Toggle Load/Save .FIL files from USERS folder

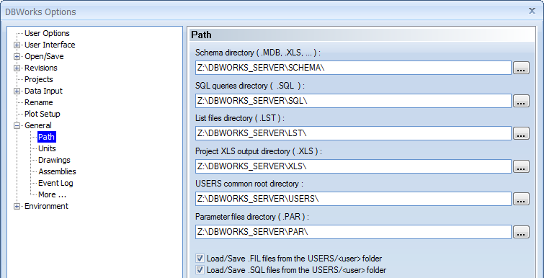click(200, 259)
